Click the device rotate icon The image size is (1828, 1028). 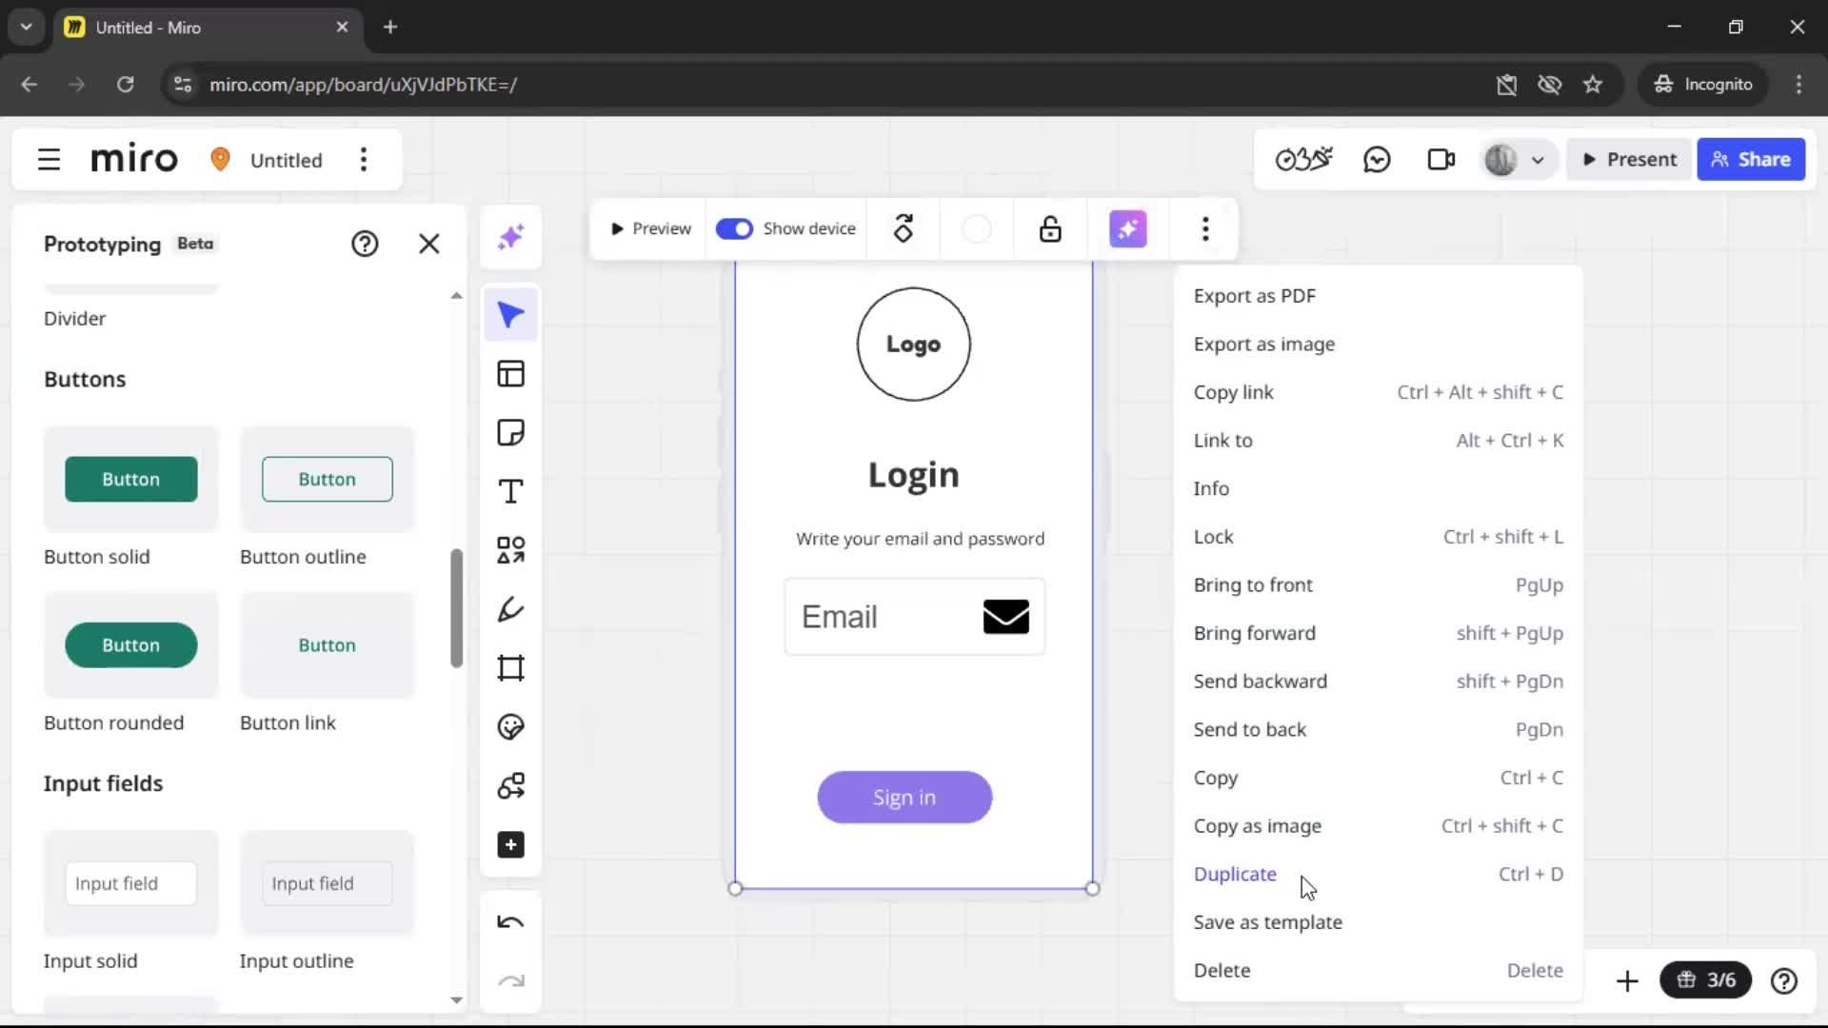(904, 228)
